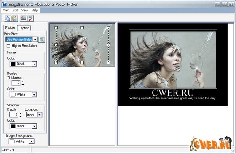Click the 743x563 status bar text

8,150
